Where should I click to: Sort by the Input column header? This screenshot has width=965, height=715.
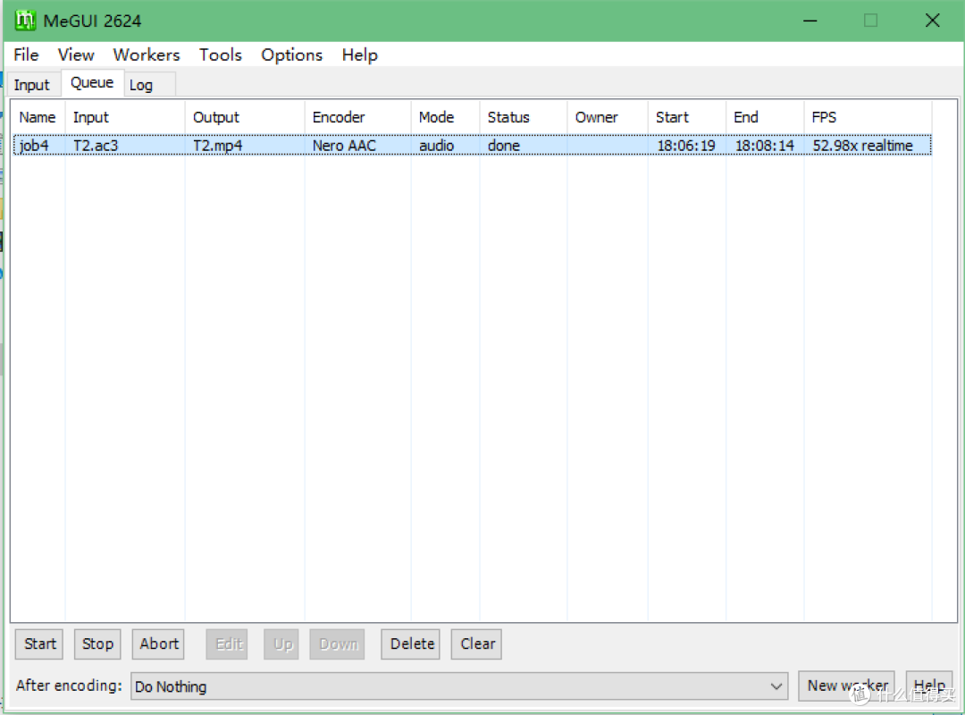coord(125,117)
